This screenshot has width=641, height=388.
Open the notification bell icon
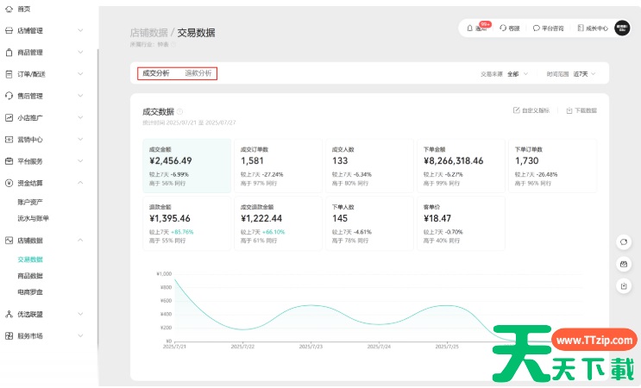tap(469, 28)
